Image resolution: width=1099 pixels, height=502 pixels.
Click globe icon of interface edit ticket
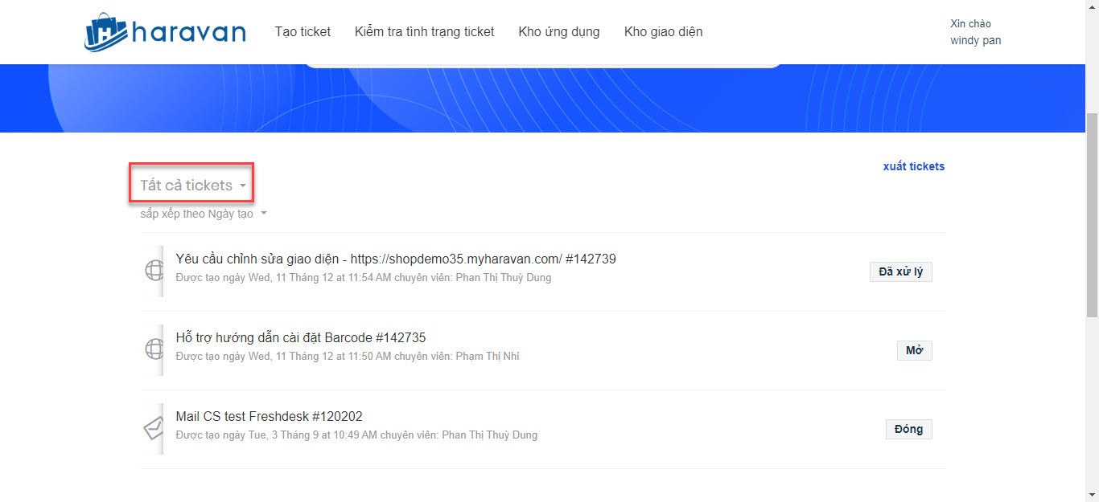[x=154, y=271]
